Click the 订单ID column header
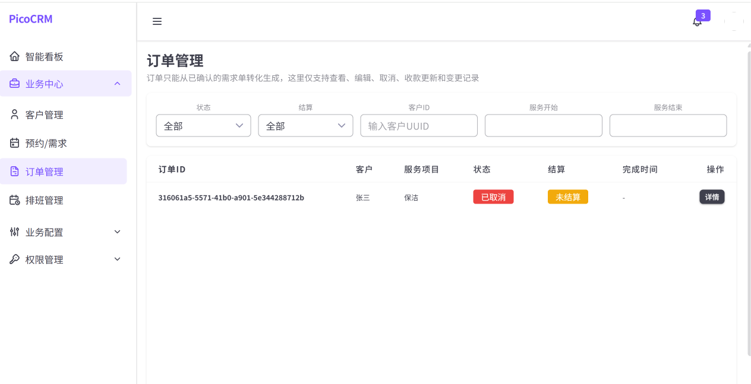 [x=172, y=170]
